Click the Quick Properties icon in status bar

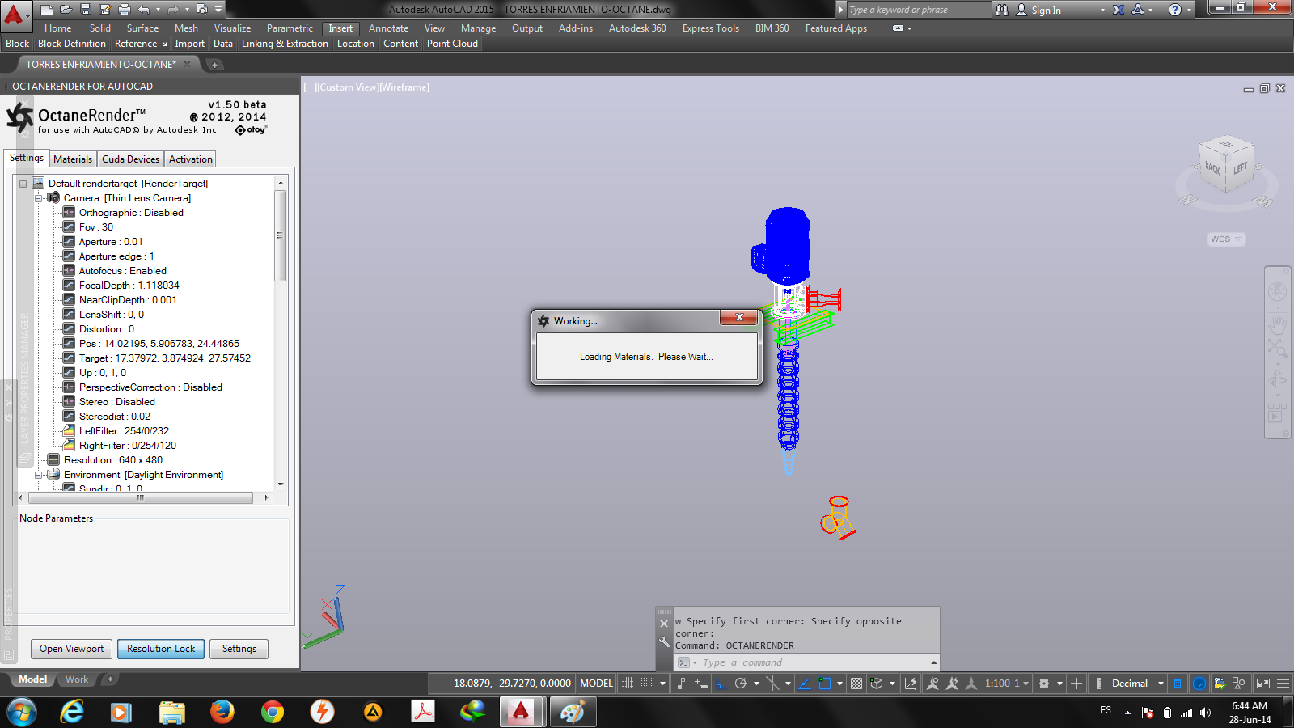pyautogui.click(x=1178, y=684)
